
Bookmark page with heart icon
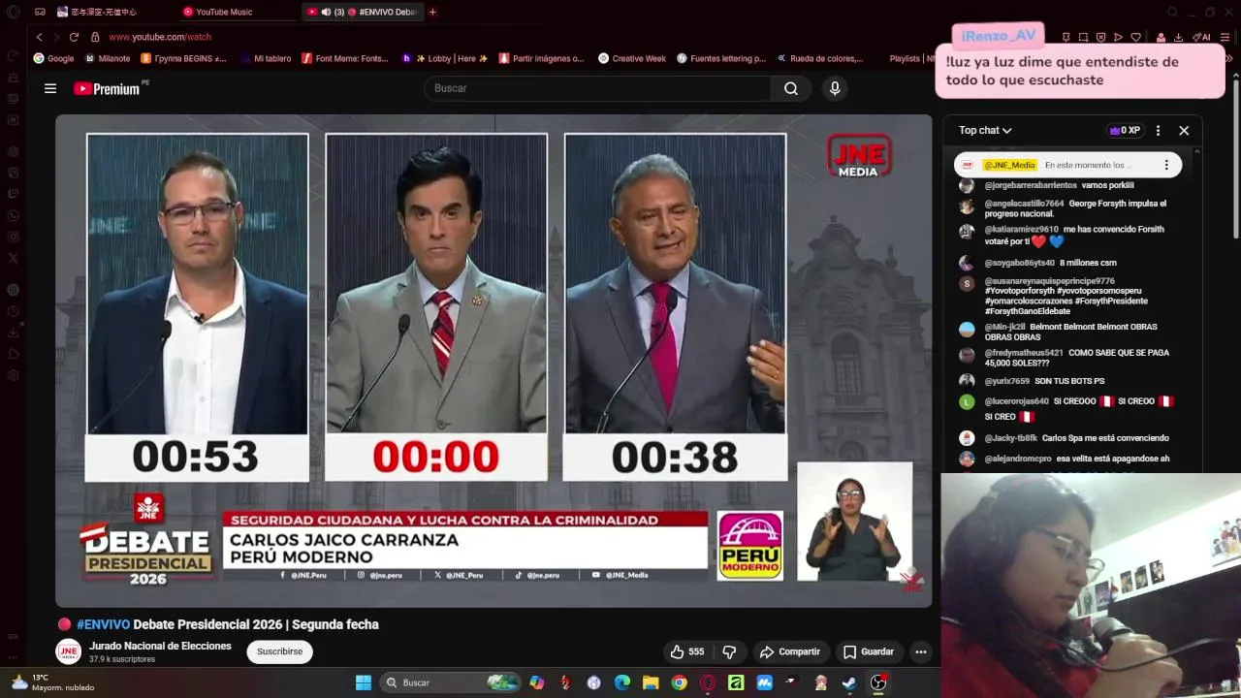coord(1135,37)
